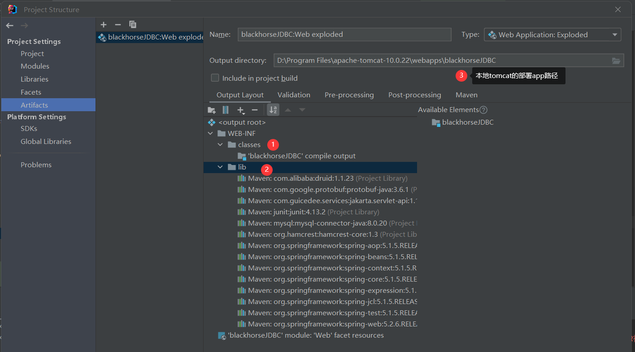
Task: Click the artifact Name input field
Action: coord(344,35)
